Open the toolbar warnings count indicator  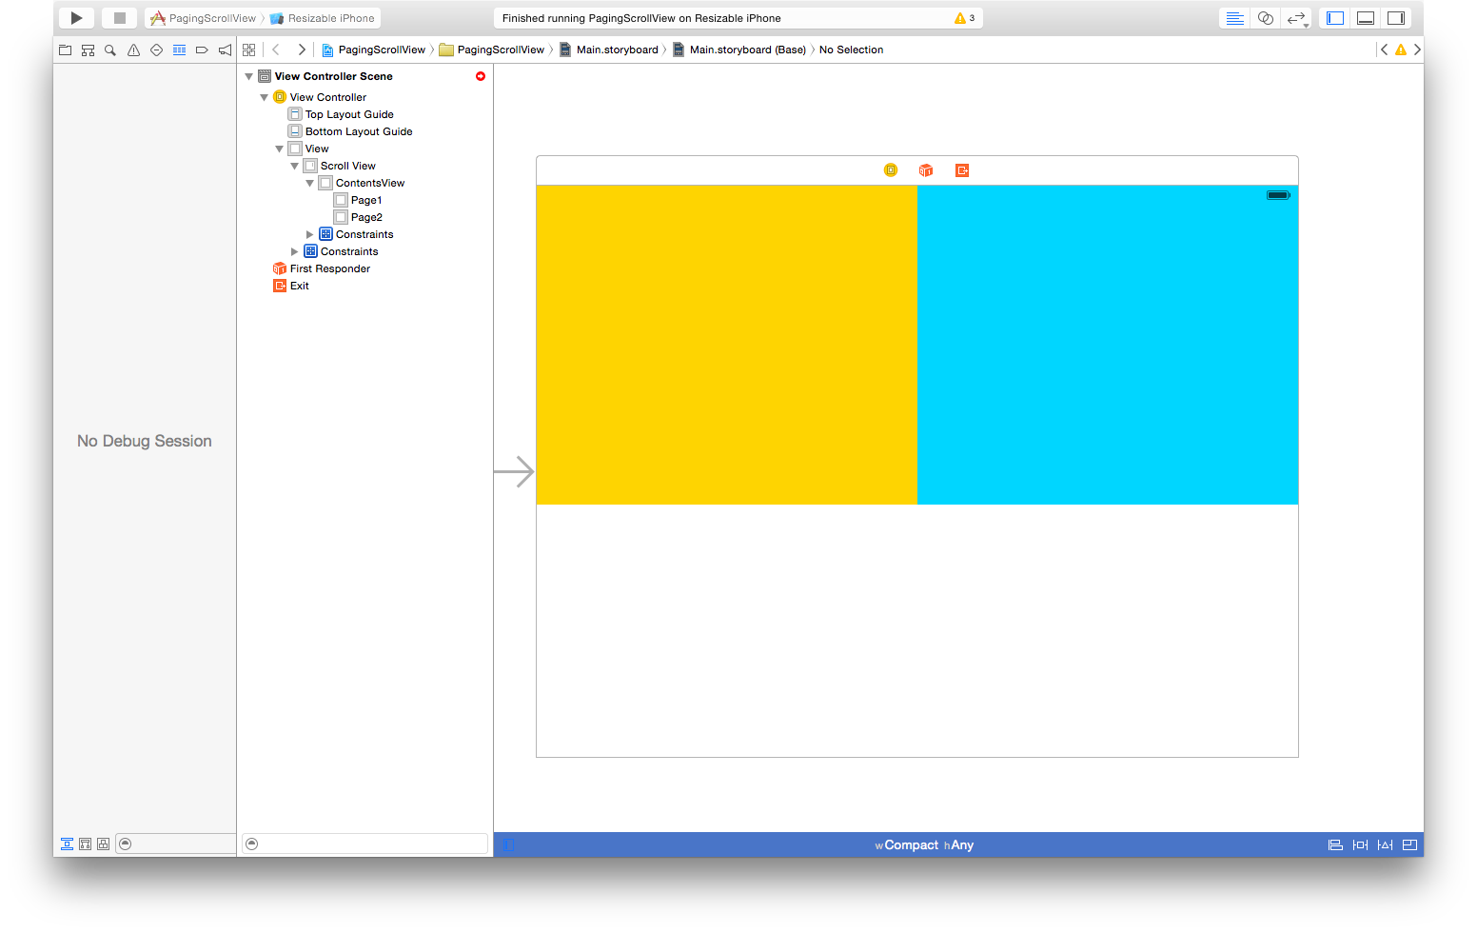click(x=964, y=18)
